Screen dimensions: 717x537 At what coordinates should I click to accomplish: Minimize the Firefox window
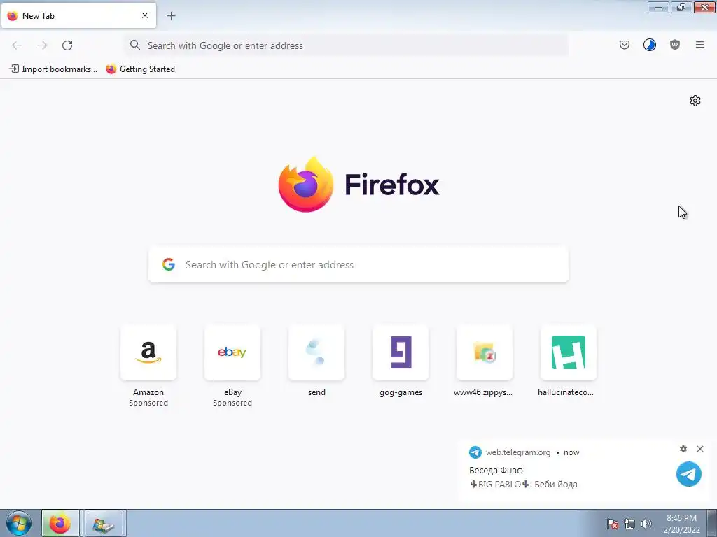(658, 7)
